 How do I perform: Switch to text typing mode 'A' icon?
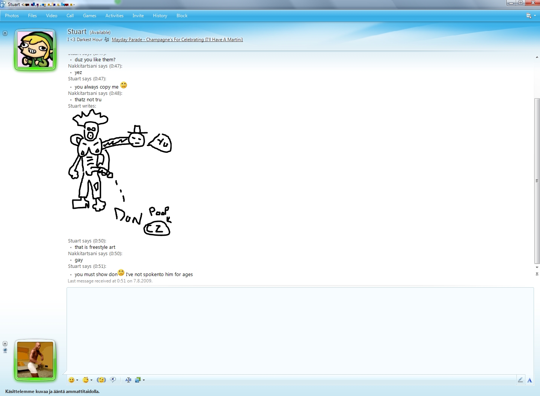click(x=530, y=380)
